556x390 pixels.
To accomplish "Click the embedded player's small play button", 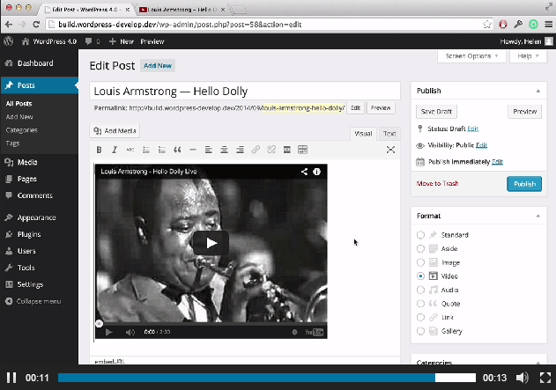I will [x=109, y=332].
